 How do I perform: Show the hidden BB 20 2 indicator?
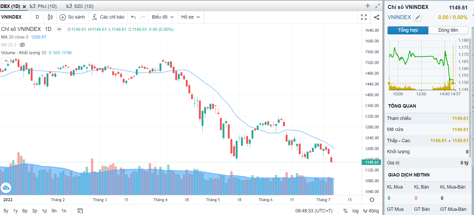22,45
